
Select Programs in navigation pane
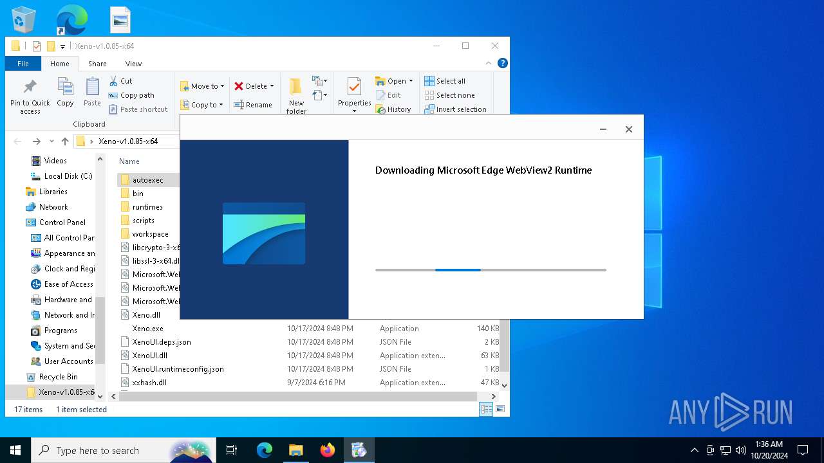click(61, 331)
